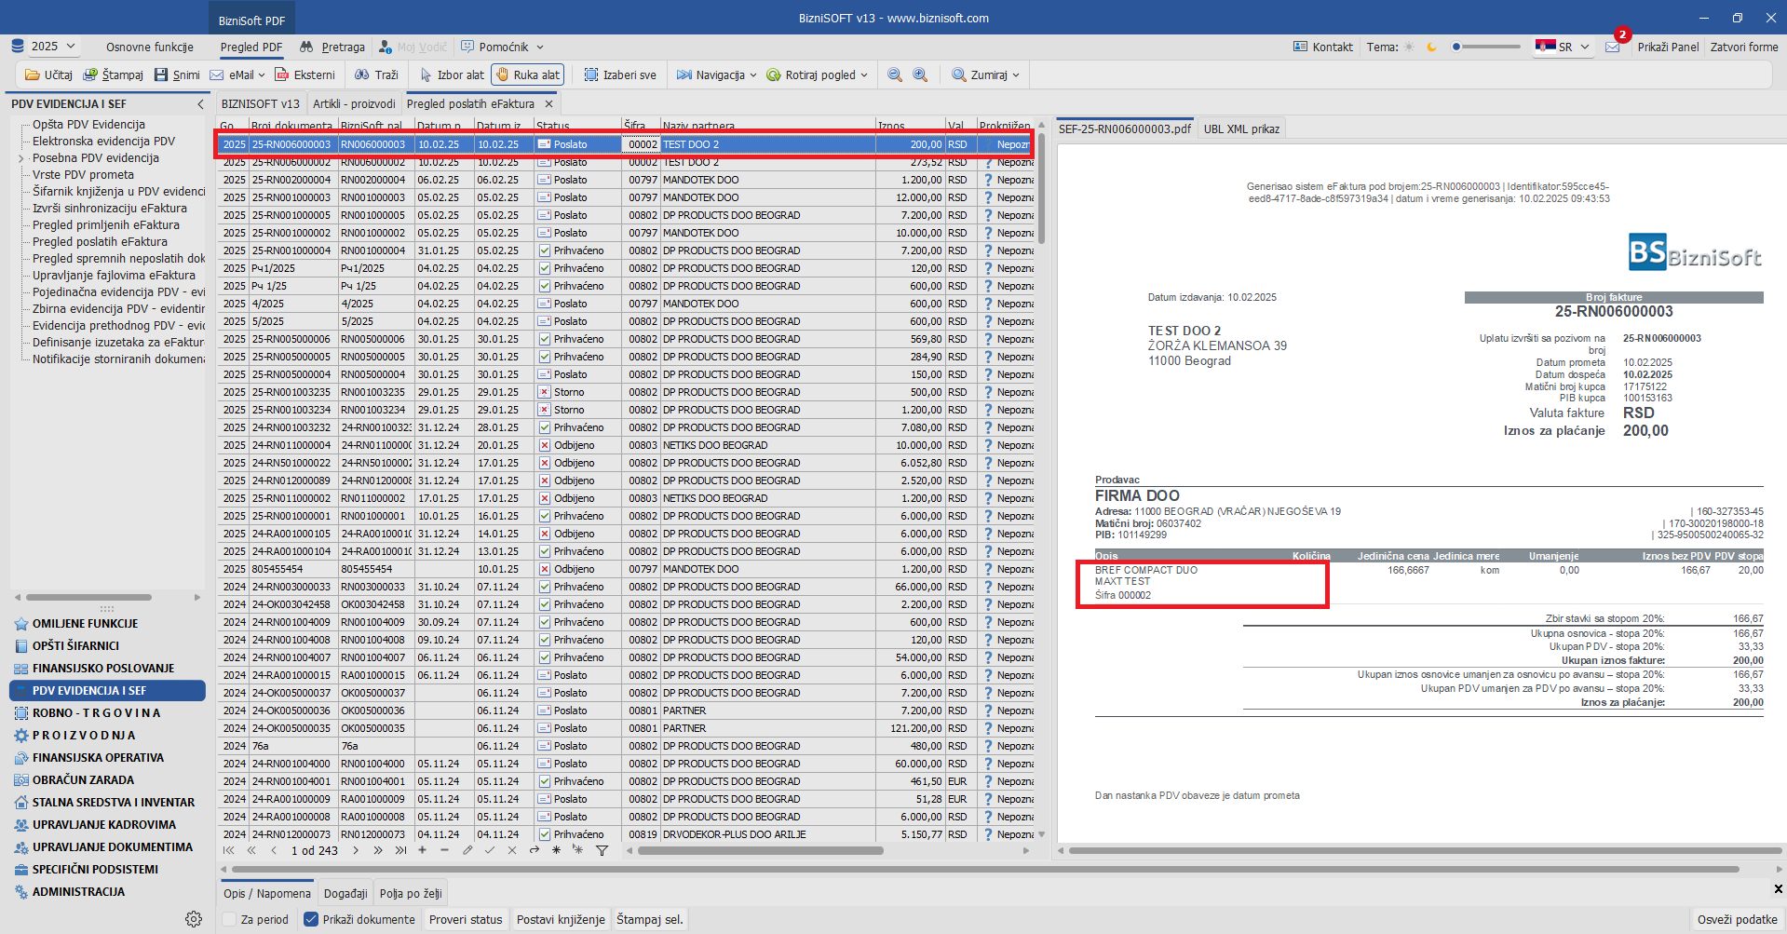The image size is (1787, 934).
Task: Expand Posebna PDV evidencija tree node
Action: (21, 158)
